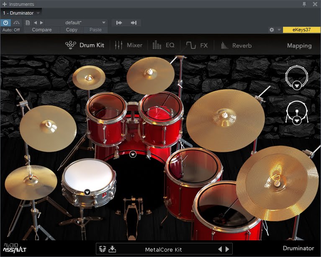This screenshot has height=257, width=321.
Task: Expand the arrow next to the gear
Action: tap(279, 30)
